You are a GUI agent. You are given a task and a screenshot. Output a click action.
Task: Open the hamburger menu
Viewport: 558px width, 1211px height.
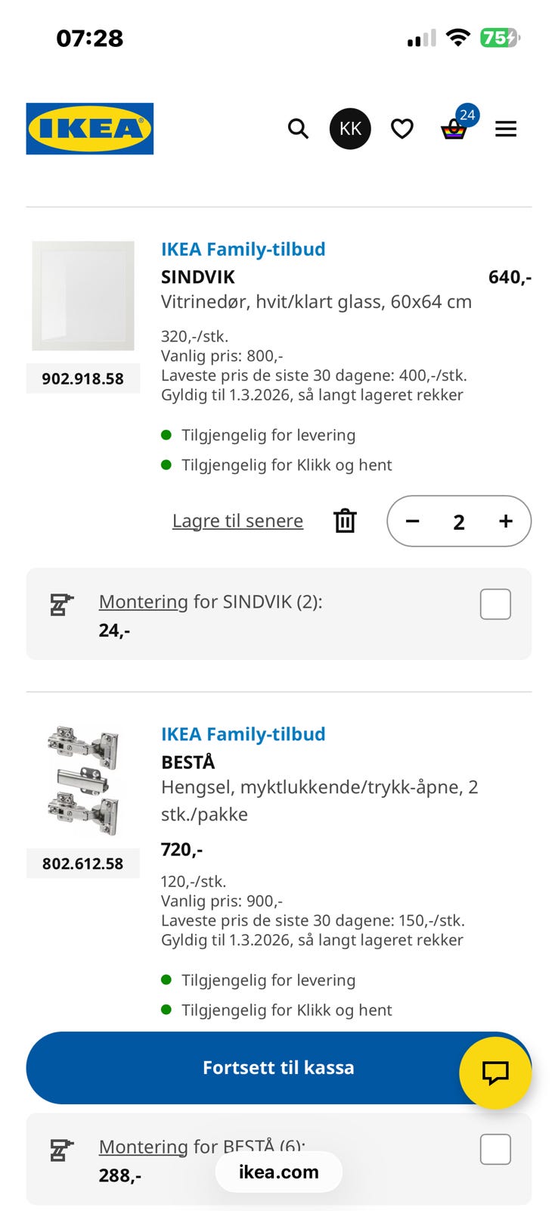coord(506,129)
